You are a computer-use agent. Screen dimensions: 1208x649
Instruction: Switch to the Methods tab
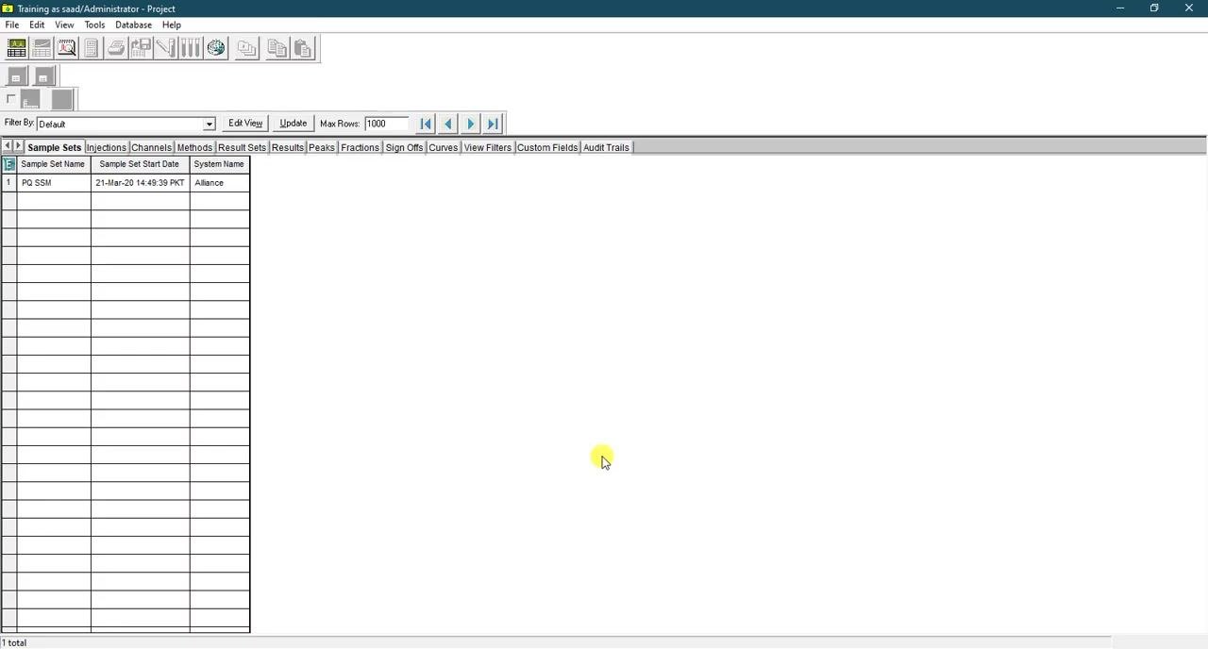(194, 147)
